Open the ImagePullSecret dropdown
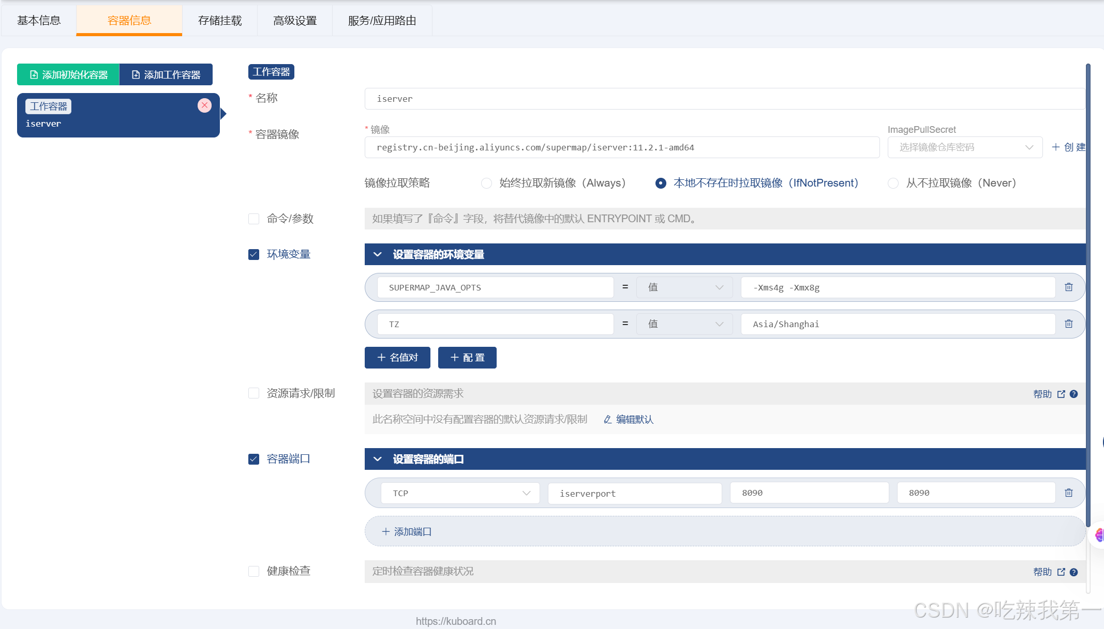The image size is (1104, 629). point(965,147)
